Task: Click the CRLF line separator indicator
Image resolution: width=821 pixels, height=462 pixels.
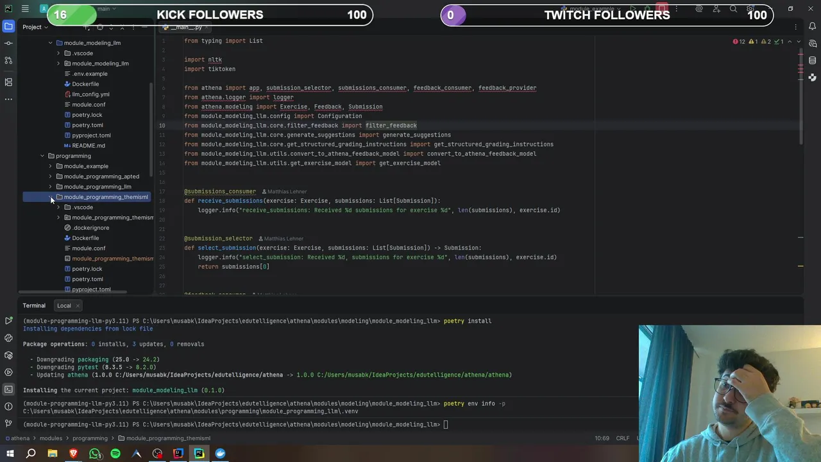Action: pyautogui.click(x=623, y=438)
